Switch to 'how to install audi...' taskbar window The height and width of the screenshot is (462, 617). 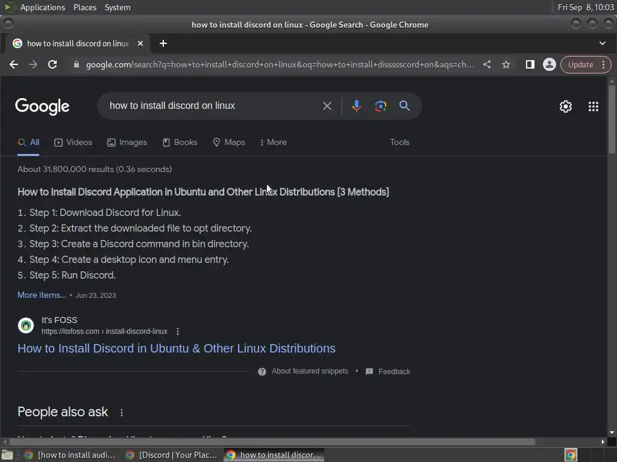pos(70,455)
